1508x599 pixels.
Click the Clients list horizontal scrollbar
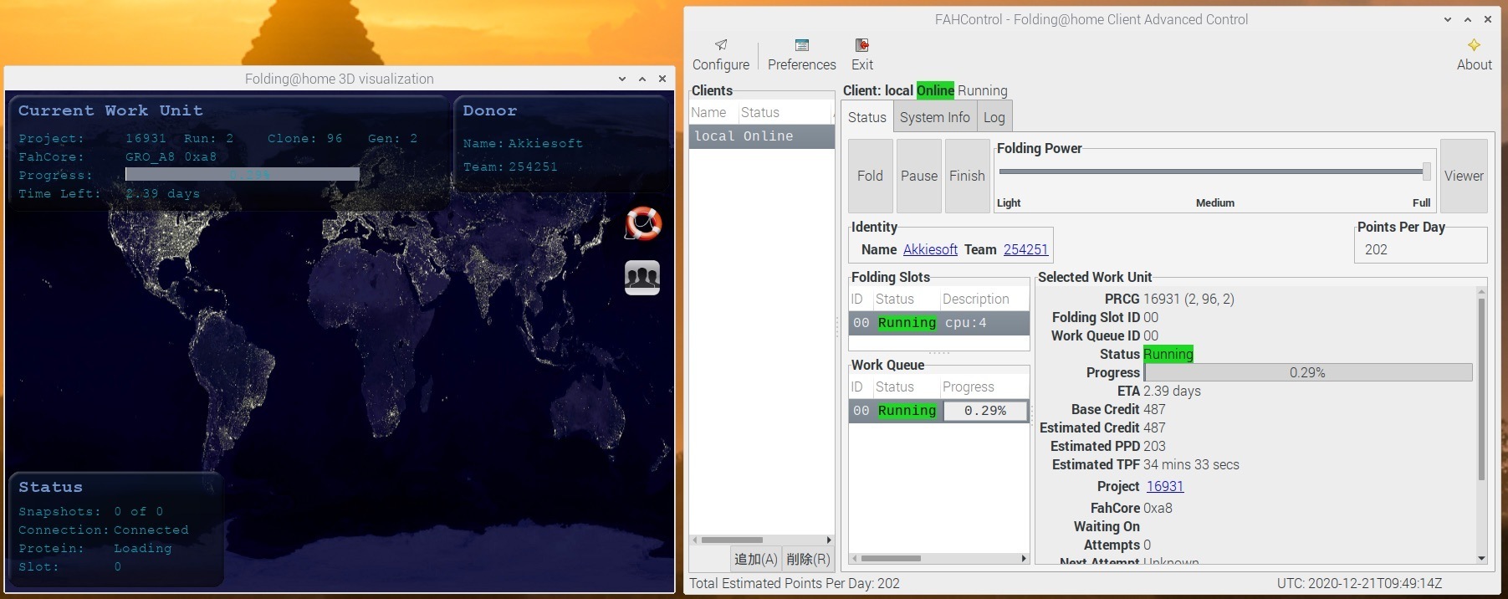tap(732, 540)
